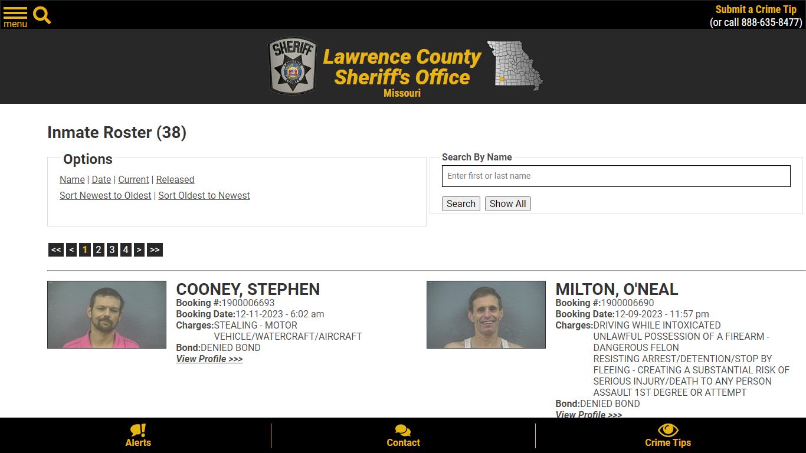Click booking number 1900006690
This screenshot has height=453, width=806.
click(x=627, y=303)
